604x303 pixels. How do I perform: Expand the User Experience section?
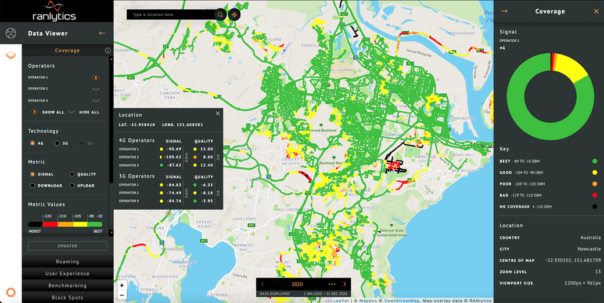(x=67, y=273)
